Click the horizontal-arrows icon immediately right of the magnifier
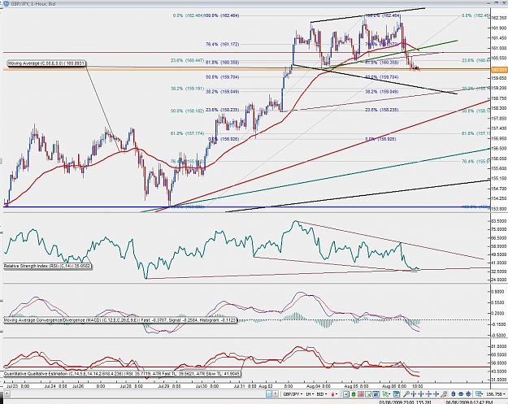Viewport: 508px width, 404px height. point(414,394)
